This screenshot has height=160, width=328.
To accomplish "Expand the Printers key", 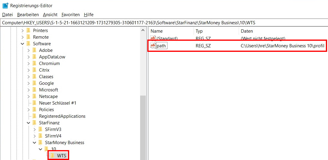I will click(23, 31).
